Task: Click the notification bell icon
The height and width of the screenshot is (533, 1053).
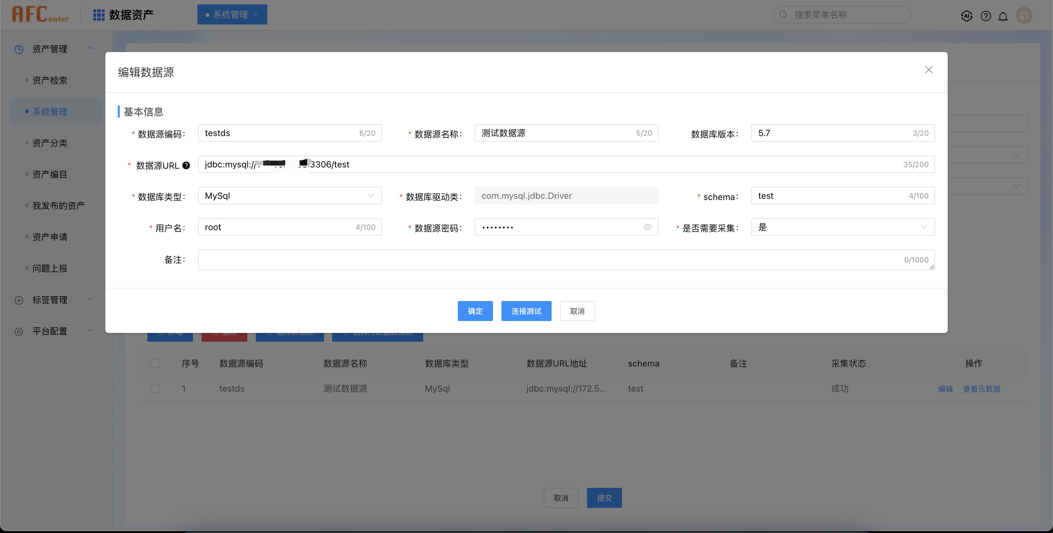Action: [x=1003, y=16]
